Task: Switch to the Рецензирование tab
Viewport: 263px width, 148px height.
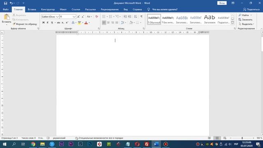Action: tap(110, 9)
